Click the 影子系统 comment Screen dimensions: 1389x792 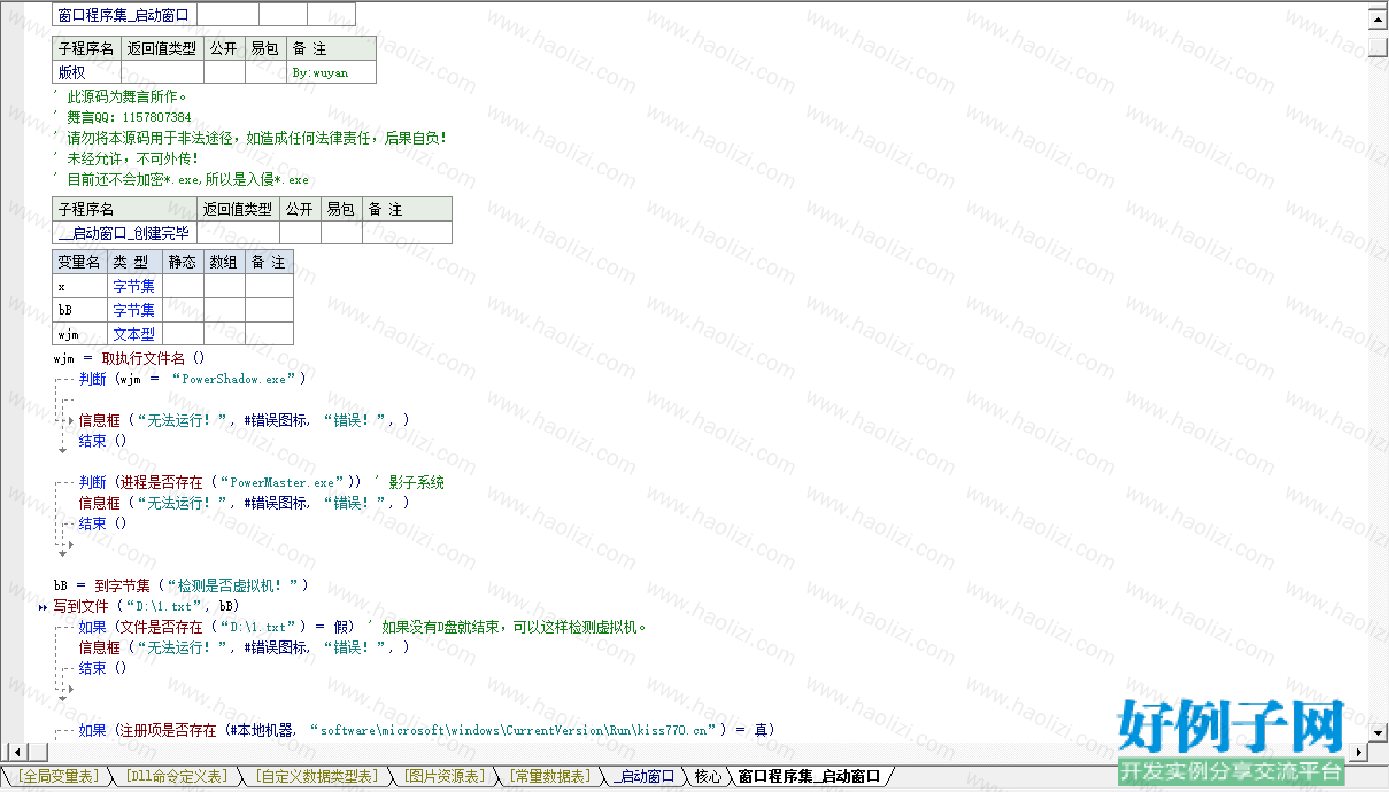point(416,482)
